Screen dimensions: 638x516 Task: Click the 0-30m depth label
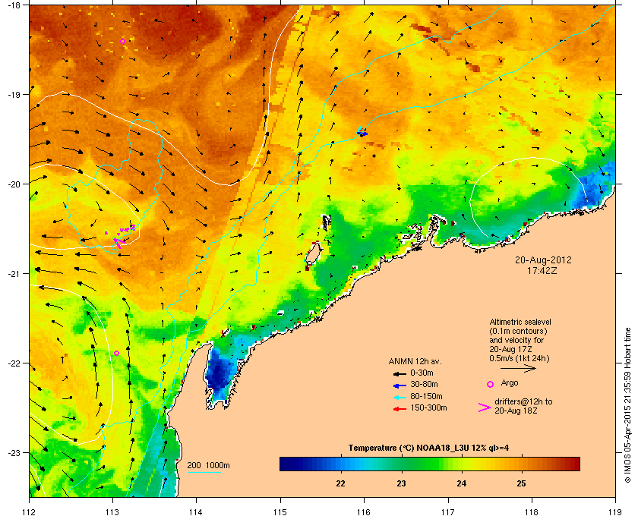422,373
